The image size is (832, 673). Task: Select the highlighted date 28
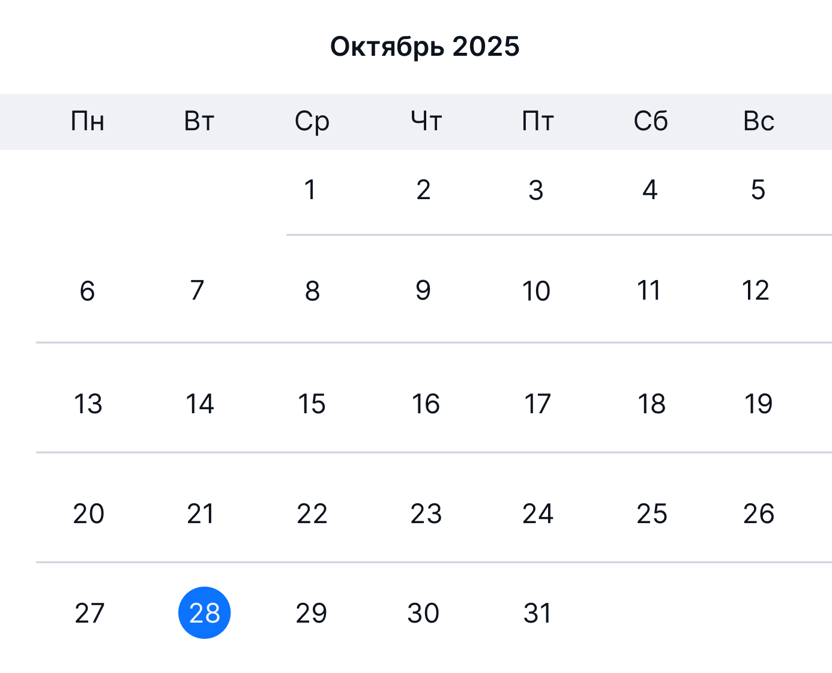tap(204, 613)
